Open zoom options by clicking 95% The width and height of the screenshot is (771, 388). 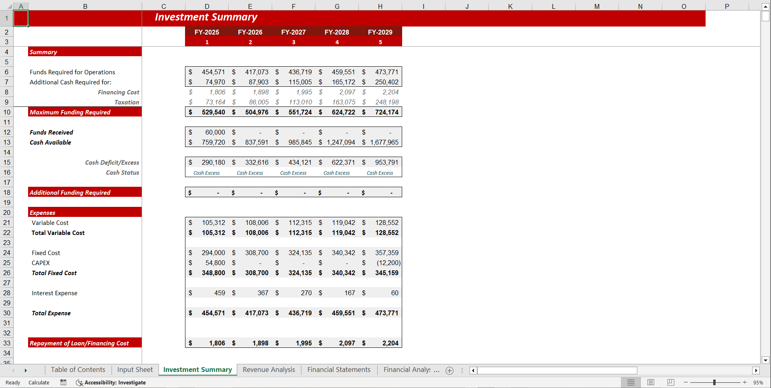(759, 382)
